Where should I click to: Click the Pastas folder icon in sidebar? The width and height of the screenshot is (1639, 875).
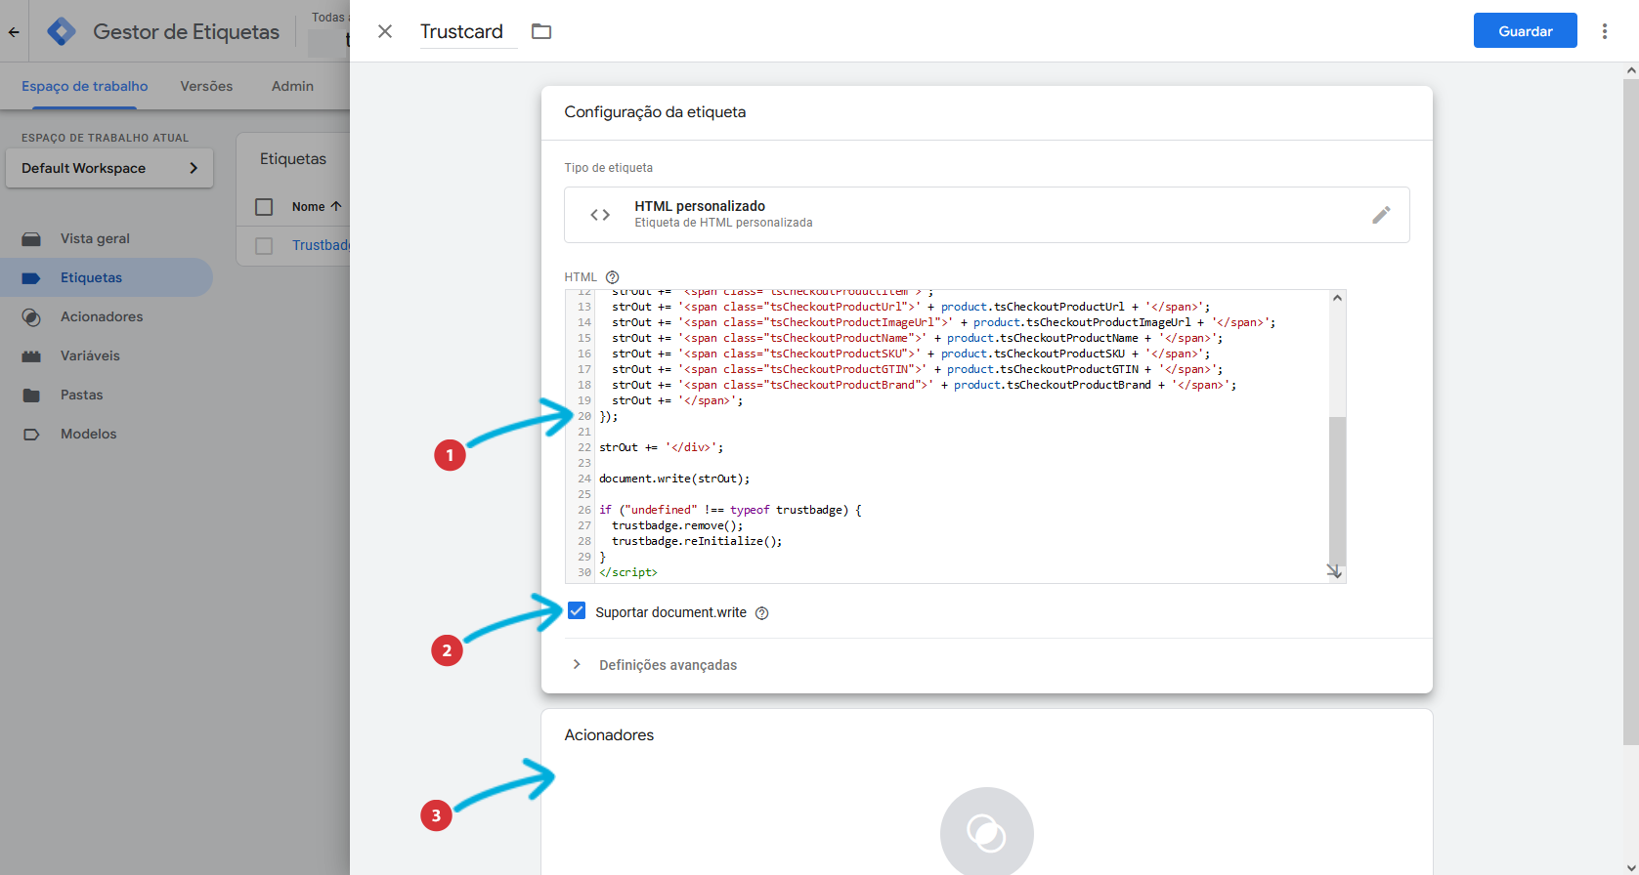tap(31, 396)
